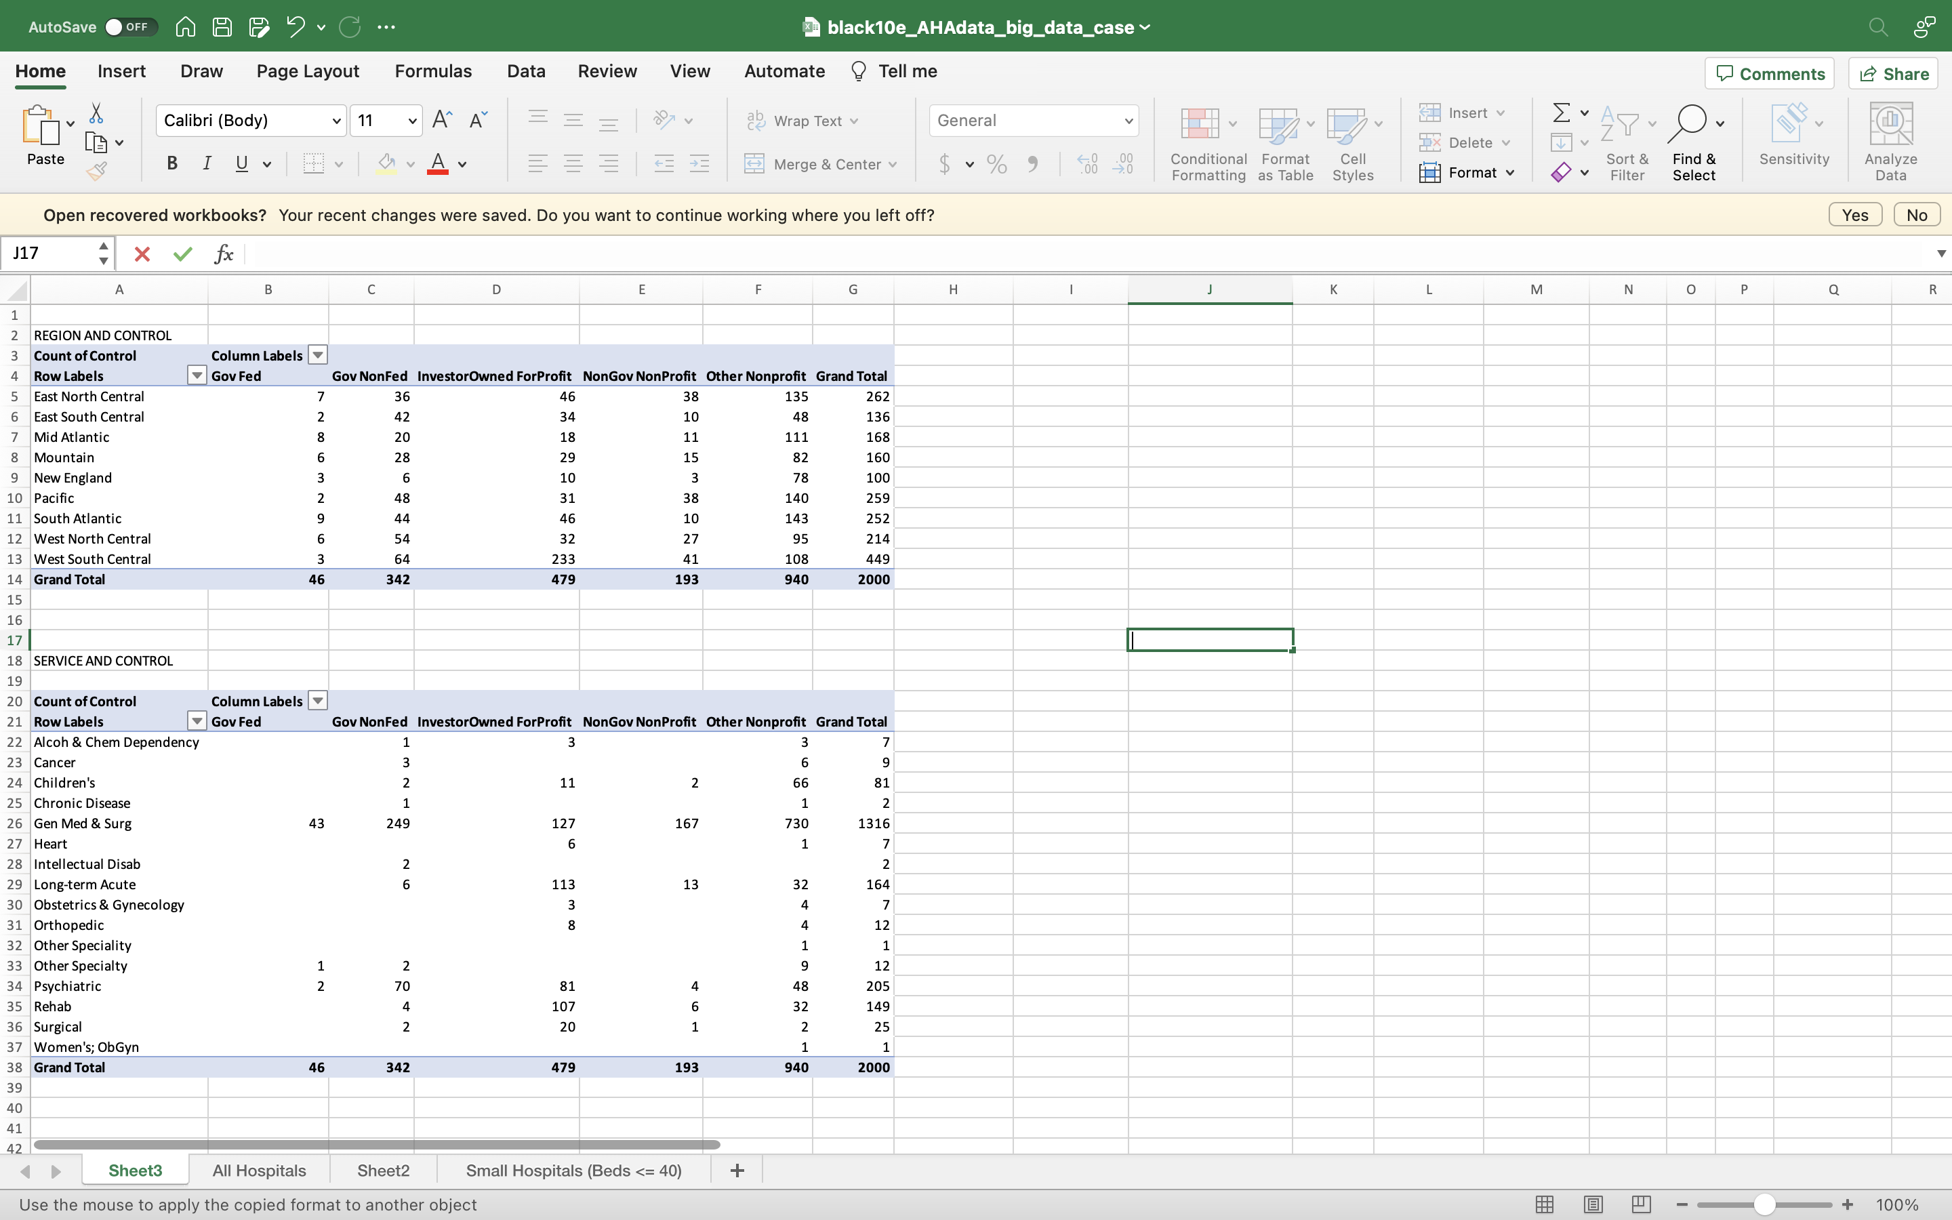Screen dimensions: 1952x1220
Task: Open the All Hospitals sheet tab
Action: pyautogui.click(x=258, y=1170)
